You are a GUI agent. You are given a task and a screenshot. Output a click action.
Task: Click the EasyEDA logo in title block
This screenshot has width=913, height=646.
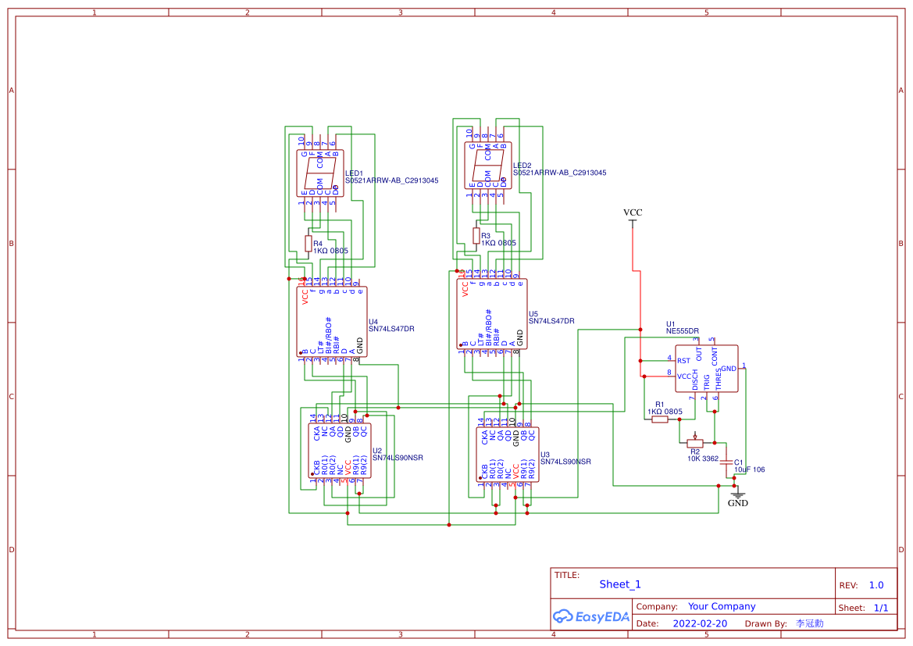(591, 616)
